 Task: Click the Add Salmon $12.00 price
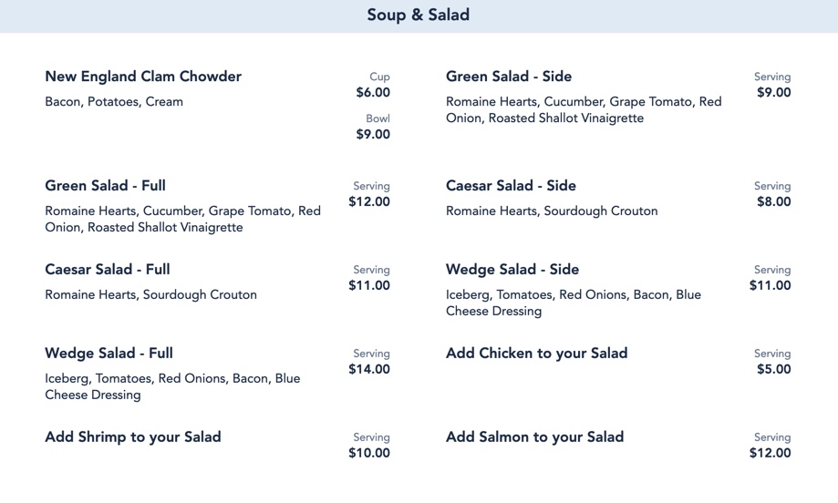point(771,453)
